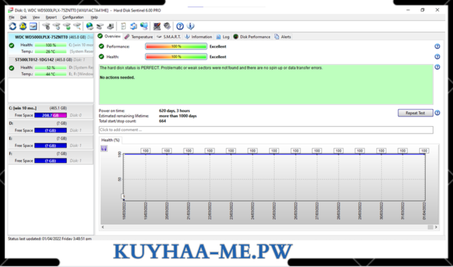Open the Log tab
The image size is (453, 267).
click(223, 37)
